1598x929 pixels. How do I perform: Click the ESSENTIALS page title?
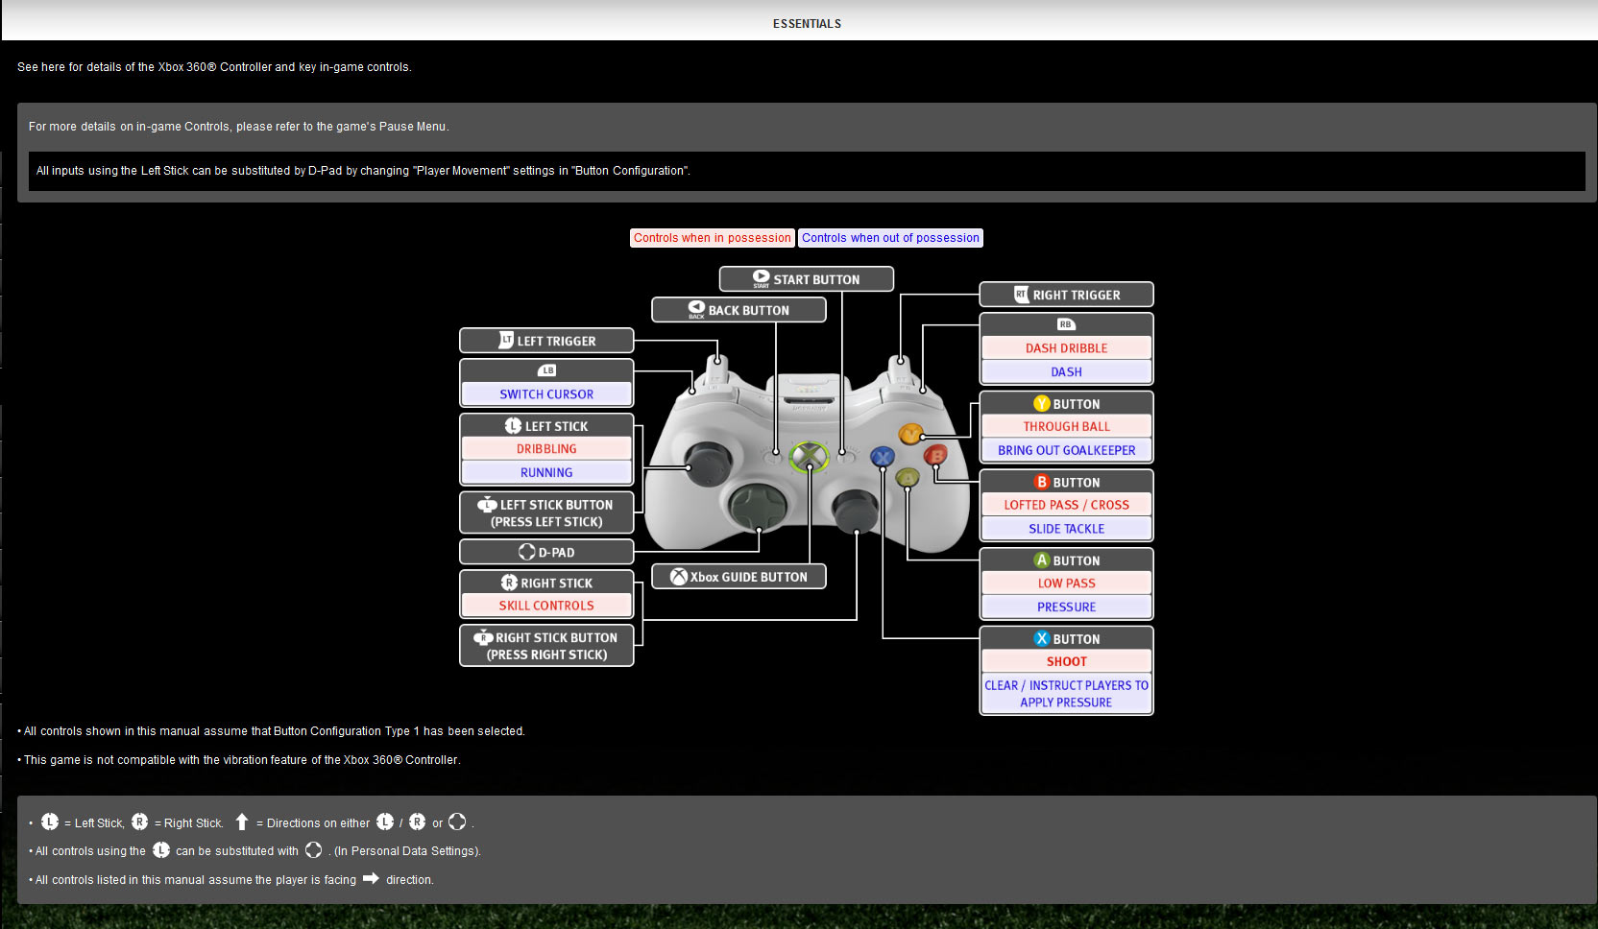coord(807,24)
